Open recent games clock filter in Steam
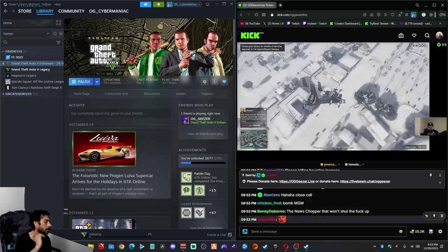Image resolution: width=448 pixels, height=252 pixels. pyautogui.click(x=55, y=34)
